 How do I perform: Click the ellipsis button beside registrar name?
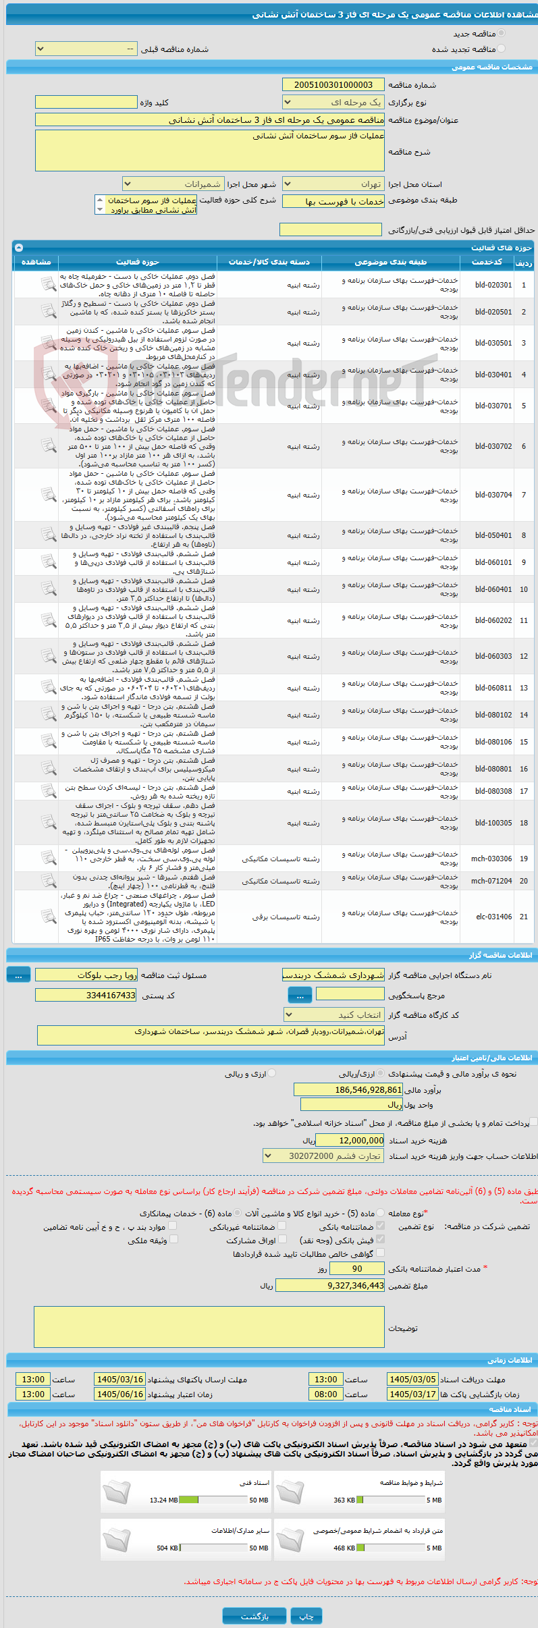pyautogui.click(x=18, y=975)
